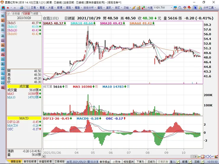Click the chart scrollbar thumb near right end
This screenshot has height=164, width=219.
[x=192, y=157]
